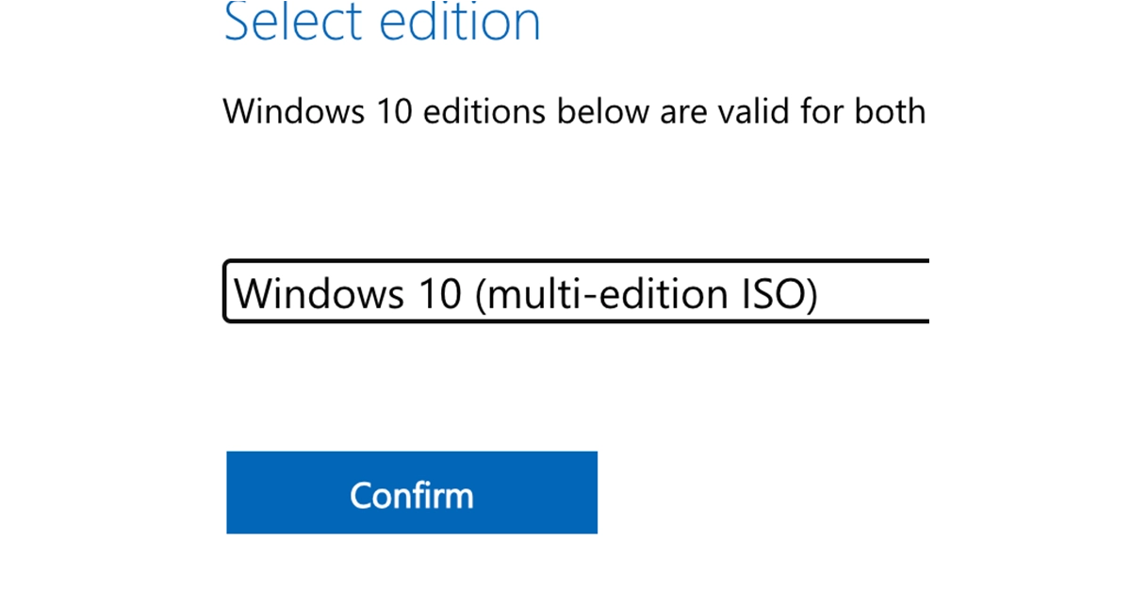
Task: Show the list of Windows 10 editions
Action: coord(576,293)
